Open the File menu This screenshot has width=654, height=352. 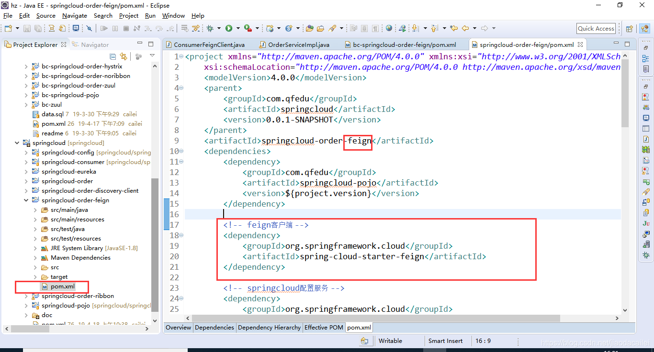[8, 15]
